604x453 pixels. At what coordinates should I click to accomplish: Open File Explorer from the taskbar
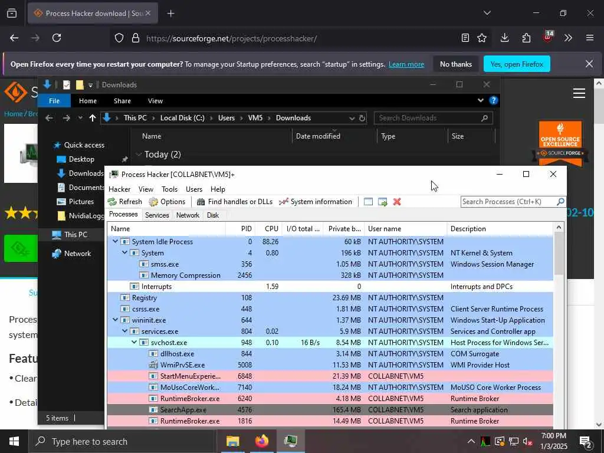(x=232, y=441)
